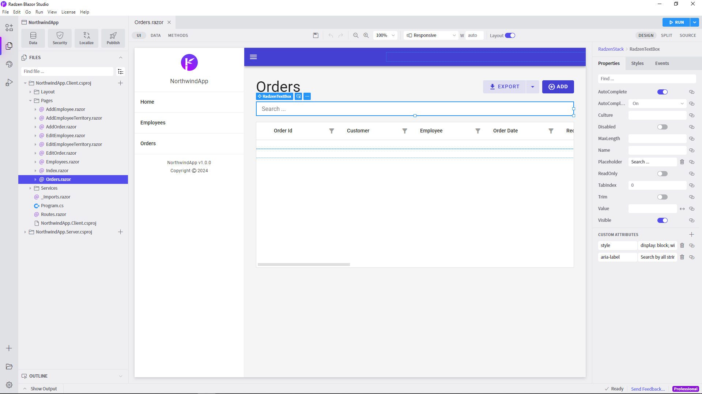This screenshot has width=702, height=394.
Task: Open the Data source configuration panel
Action: coord(33,38)
